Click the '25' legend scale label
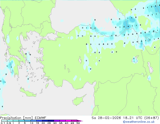 point(49,123)
